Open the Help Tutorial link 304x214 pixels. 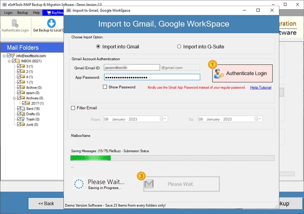261,87
